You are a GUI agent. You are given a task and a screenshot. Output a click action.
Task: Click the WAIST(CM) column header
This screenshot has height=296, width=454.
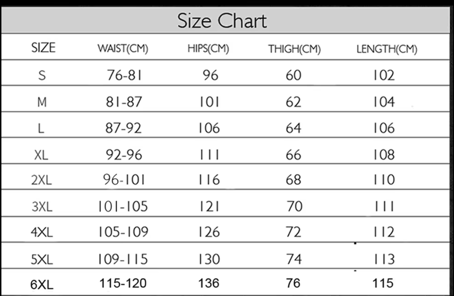(123, 48)
